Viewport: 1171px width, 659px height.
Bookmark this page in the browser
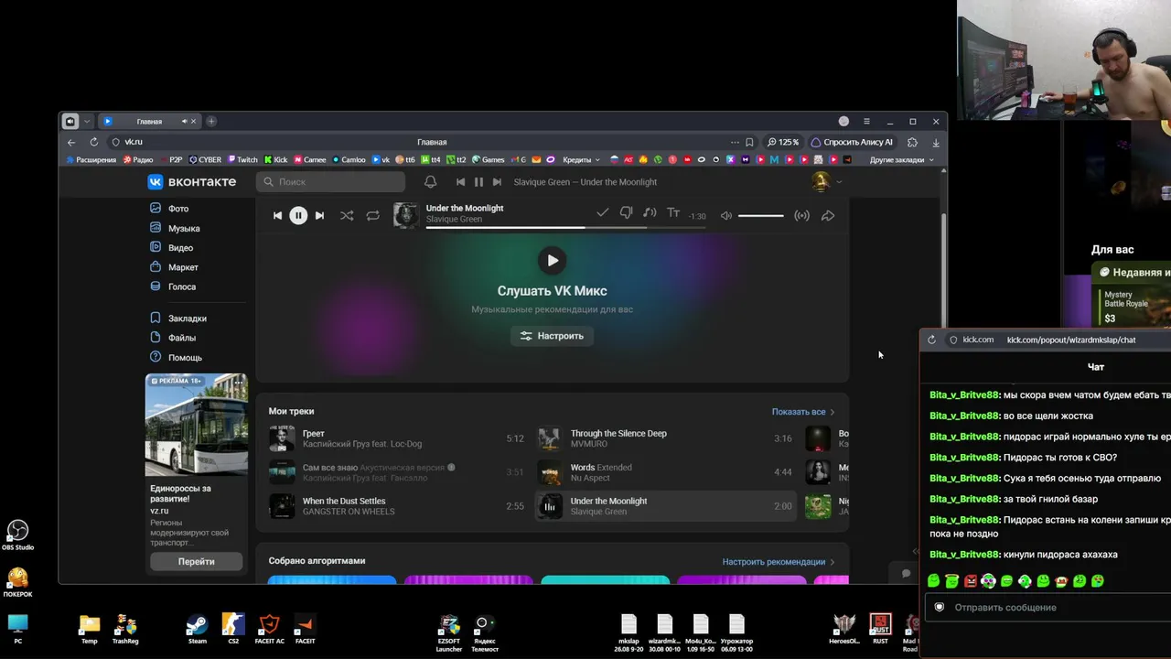click(x=749, y=142)
